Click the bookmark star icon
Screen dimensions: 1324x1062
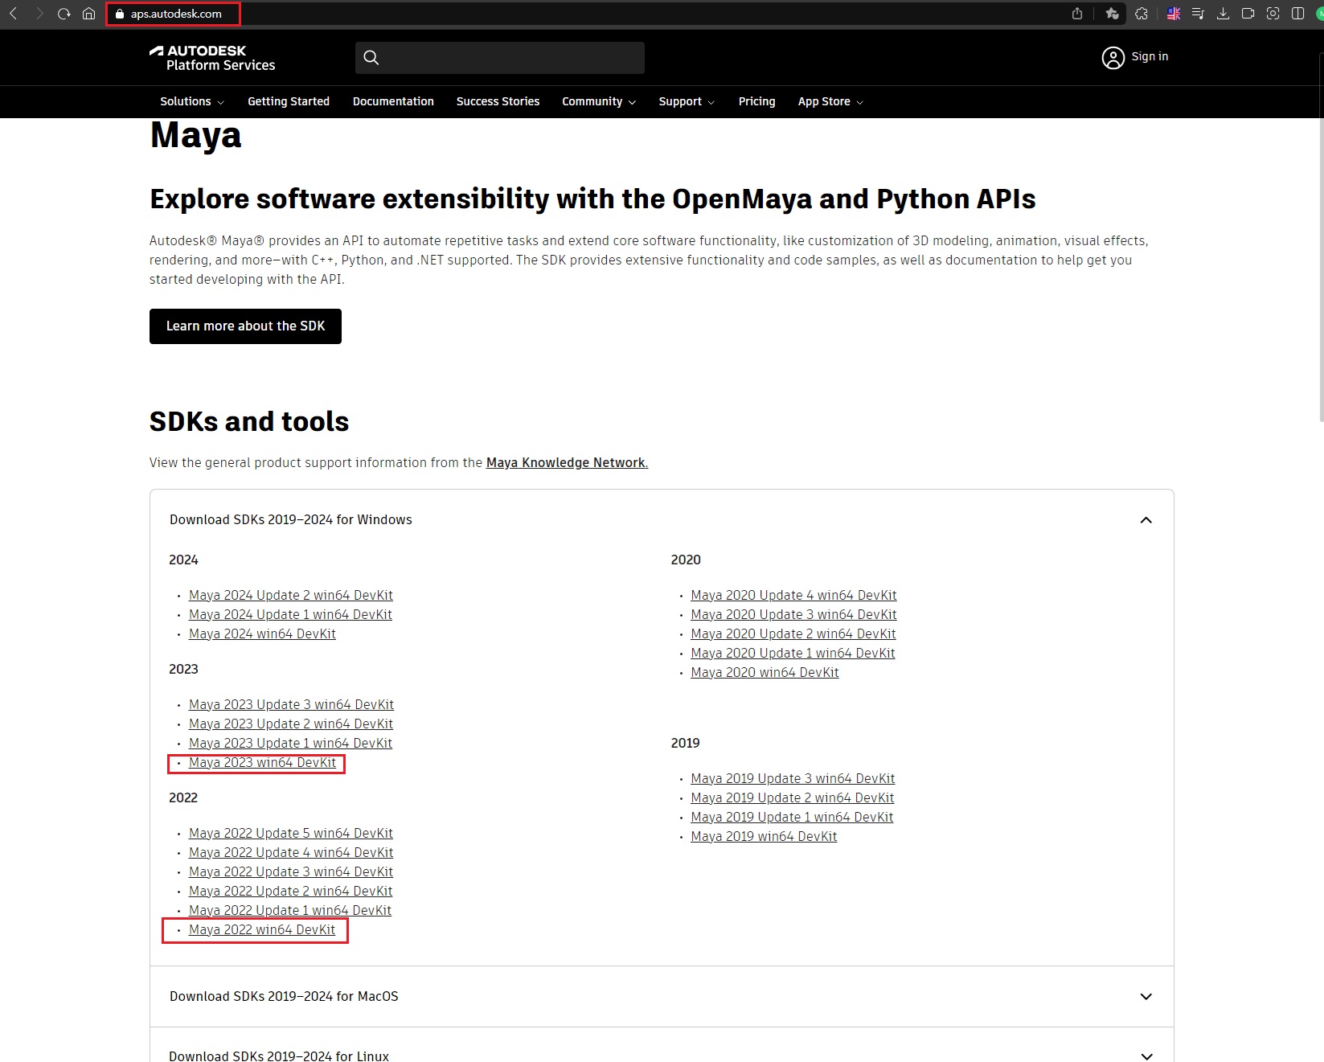[1113, 14]
